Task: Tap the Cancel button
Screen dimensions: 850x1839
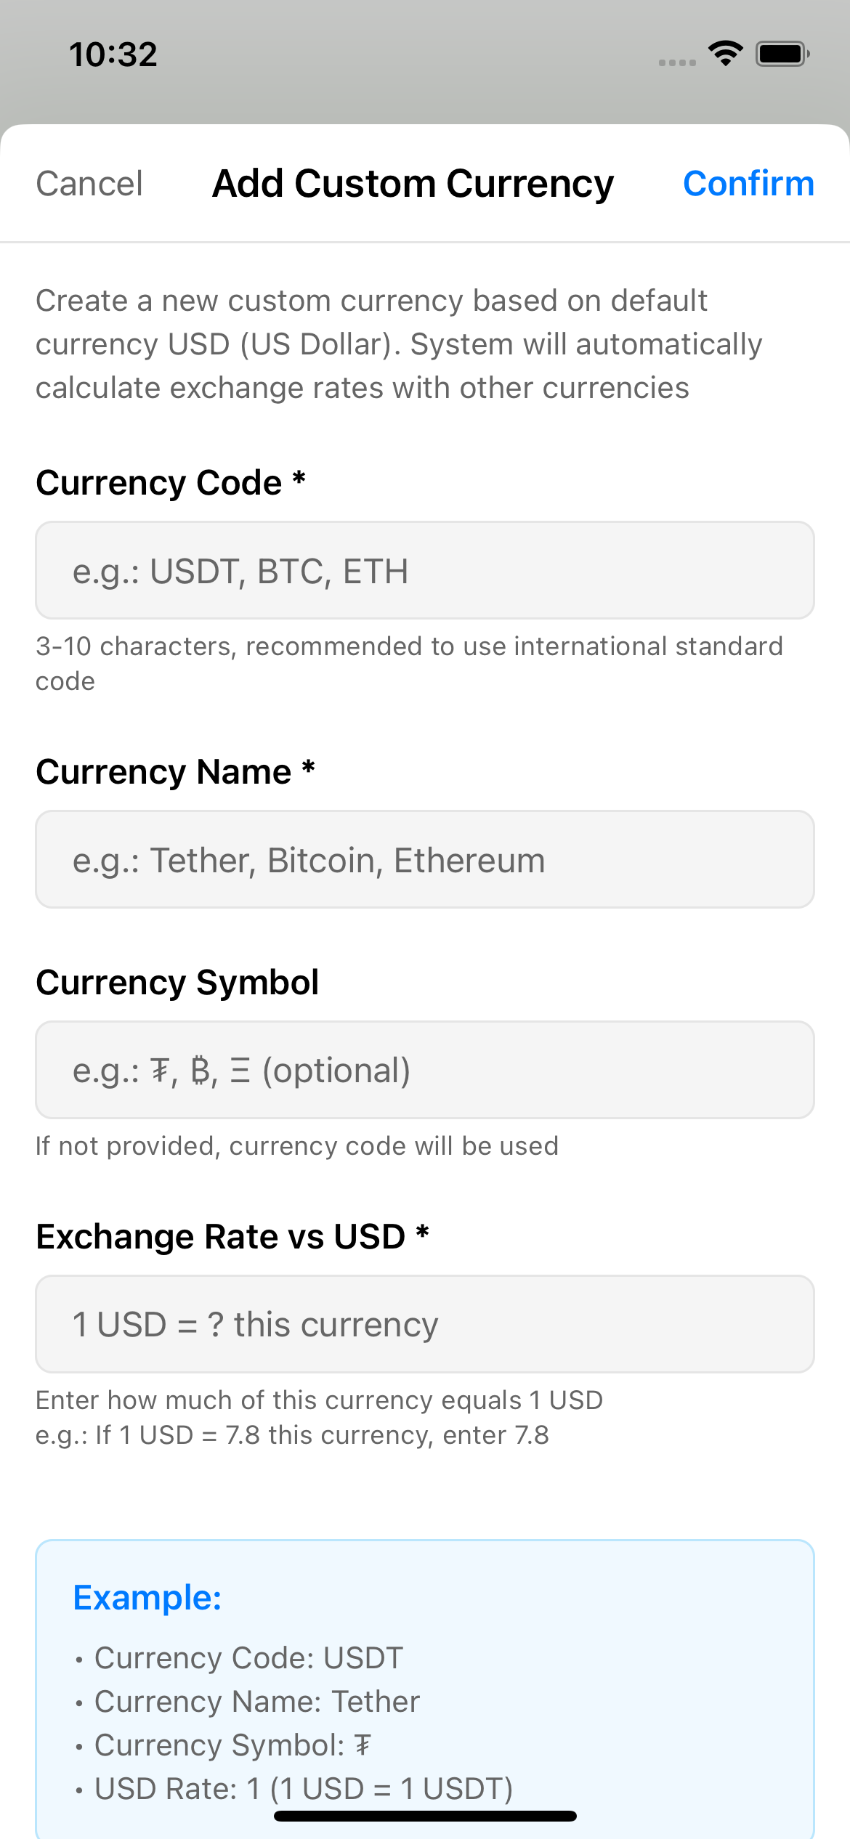Action: point(89,184)
